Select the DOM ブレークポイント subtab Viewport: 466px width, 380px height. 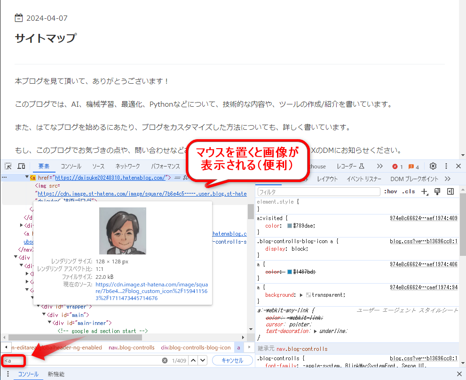pyautogui.click(x=414, y=179)
